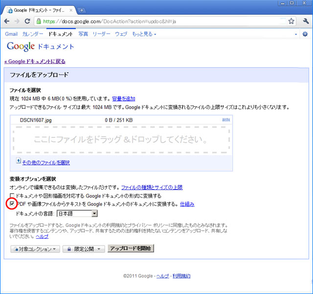Open Chrome wrench settings menu
Image resolution: width=313 pixels, height=294 pixels.
click(306, 21)
